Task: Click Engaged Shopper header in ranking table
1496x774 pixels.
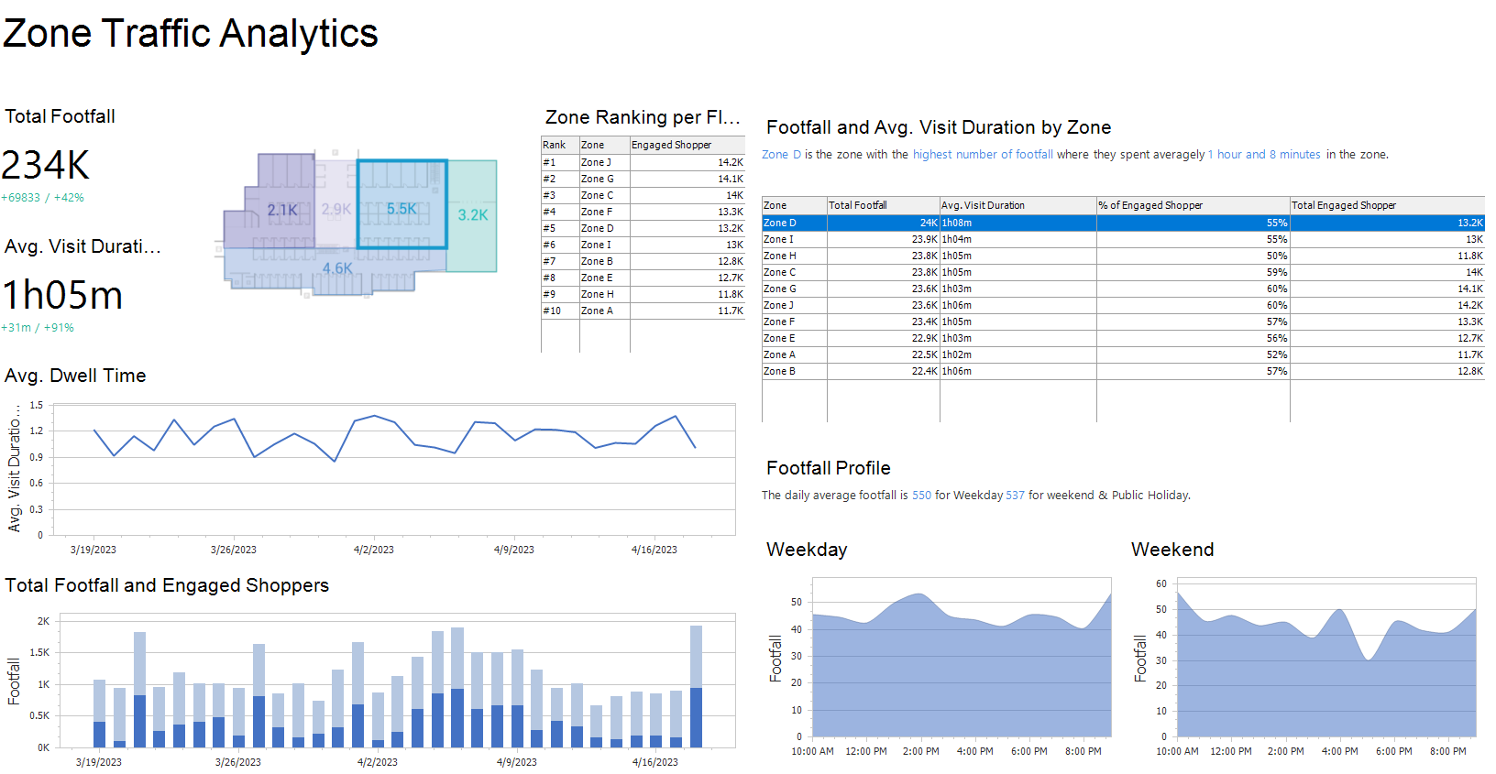Action: pos(687,145)
